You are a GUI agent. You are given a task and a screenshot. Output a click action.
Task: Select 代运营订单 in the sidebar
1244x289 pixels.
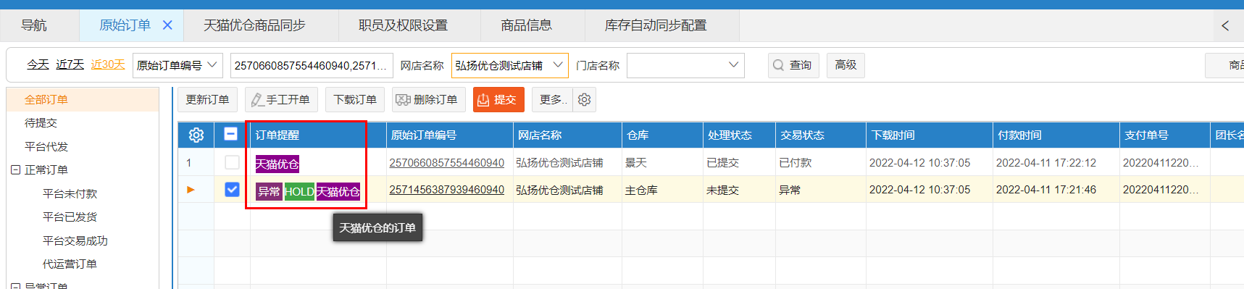tap(70, 264)
